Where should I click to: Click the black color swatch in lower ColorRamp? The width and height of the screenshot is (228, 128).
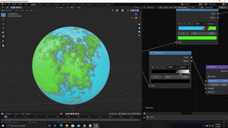click(x=170, y=81)
